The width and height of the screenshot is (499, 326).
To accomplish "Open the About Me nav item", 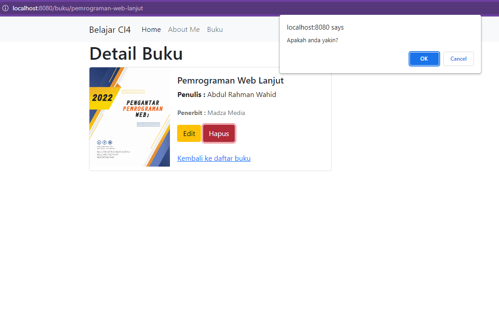I will [x=184, y=30].
